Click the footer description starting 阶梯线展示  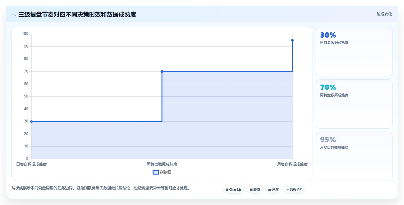100,188
